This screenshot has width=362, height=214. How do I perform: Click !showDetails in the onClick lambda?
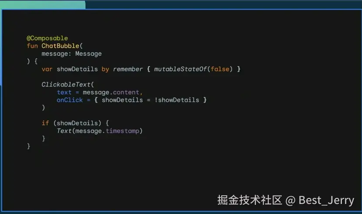[177, 100]
